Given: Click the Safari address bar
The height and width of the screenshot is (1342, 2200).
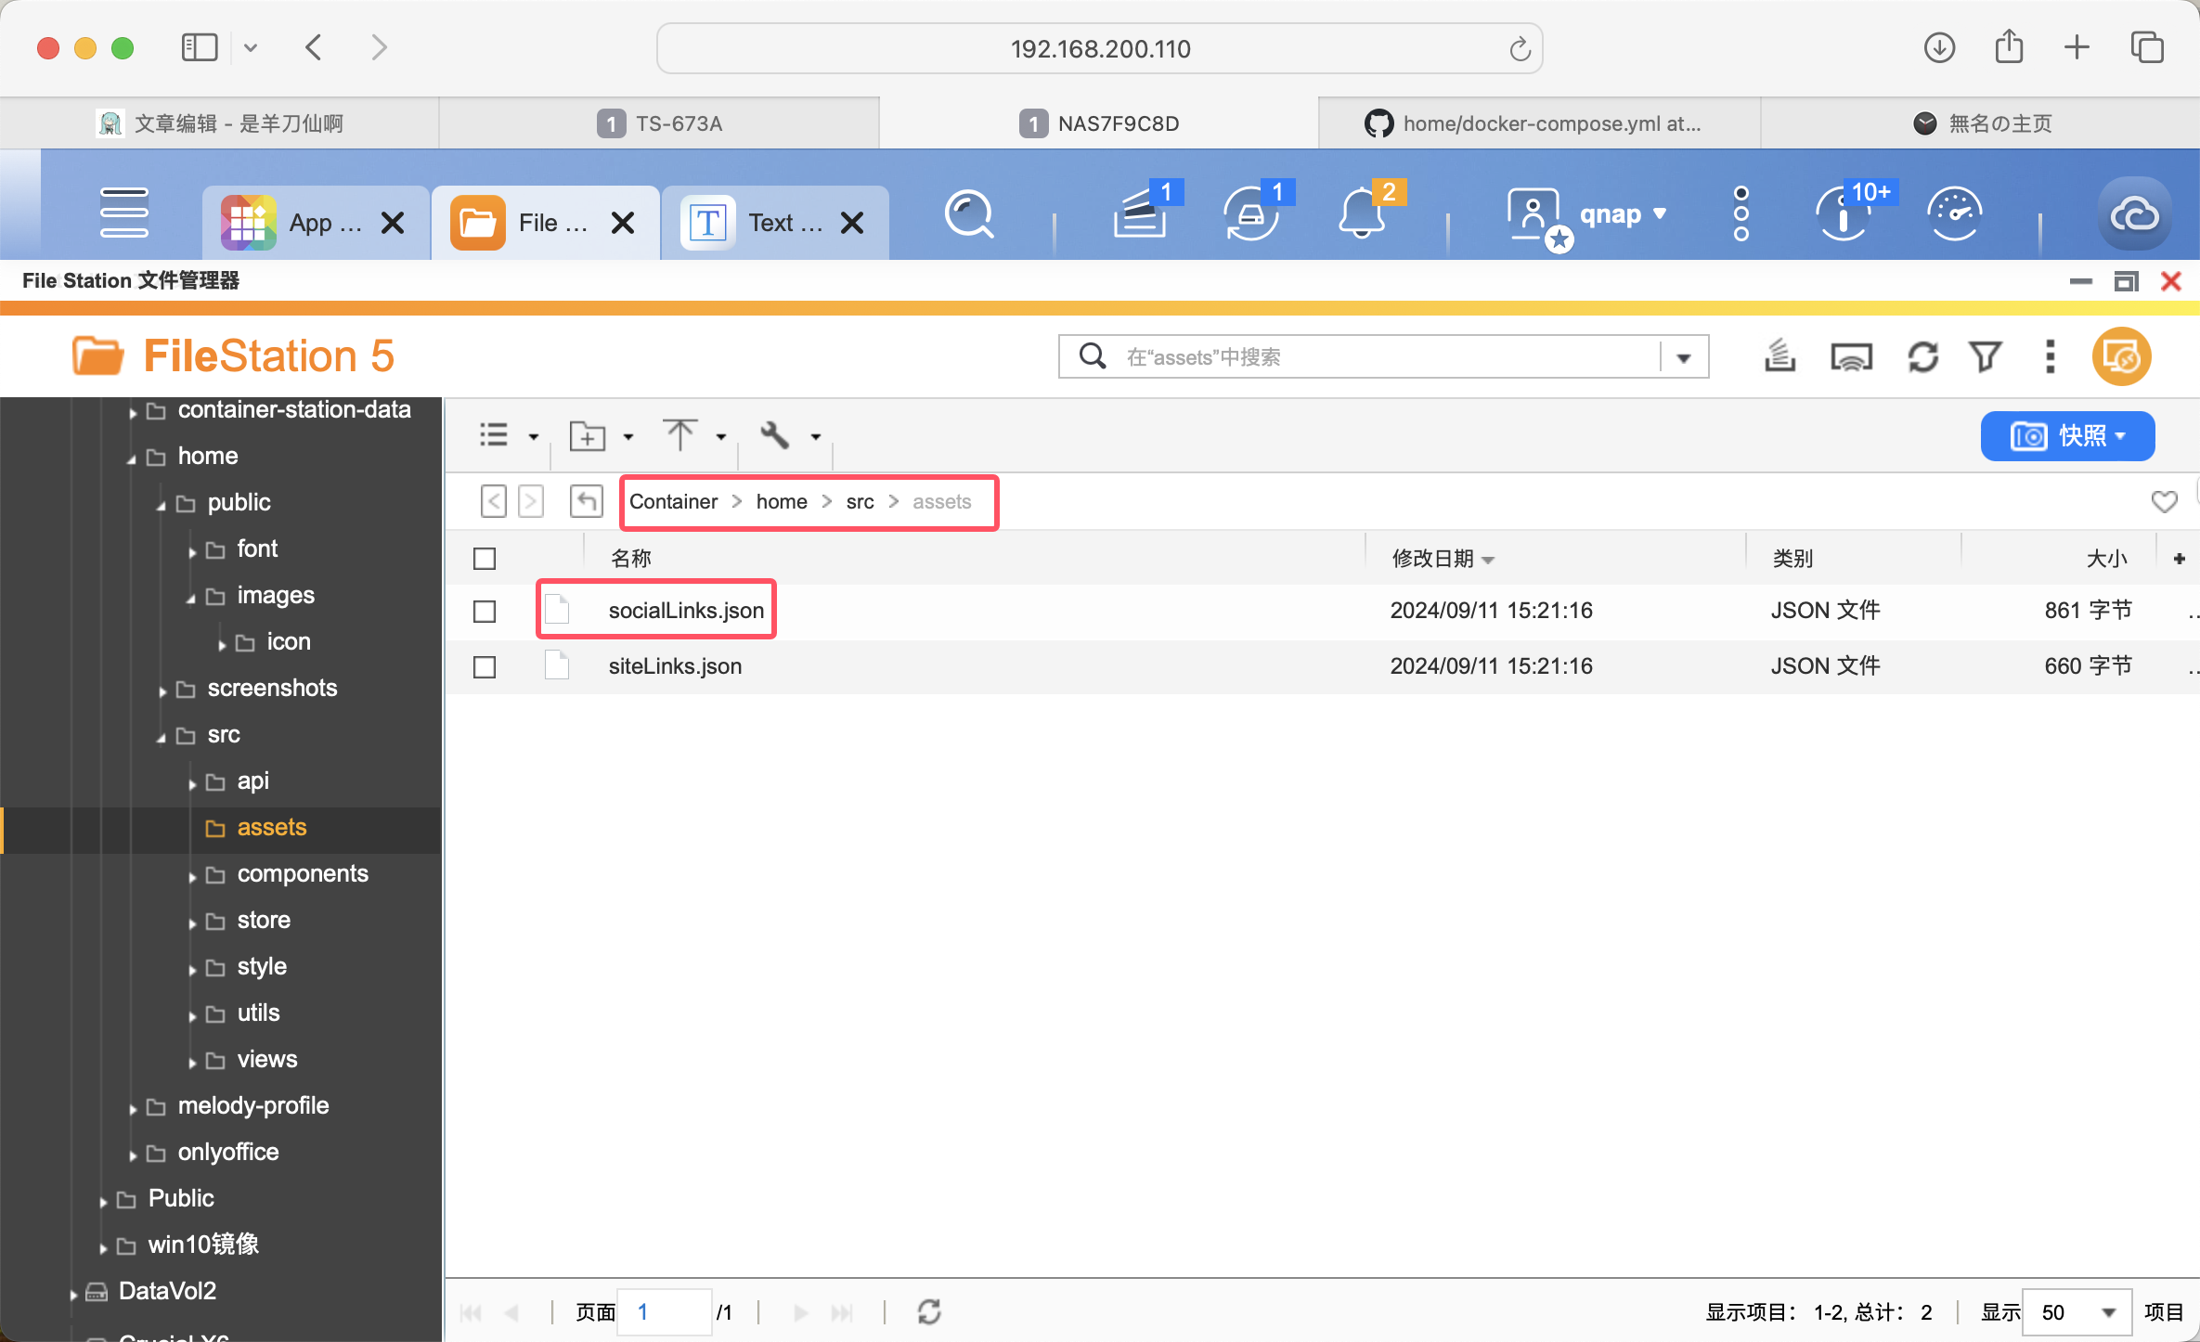Looking at the screenshot, I should (1099, 48).
